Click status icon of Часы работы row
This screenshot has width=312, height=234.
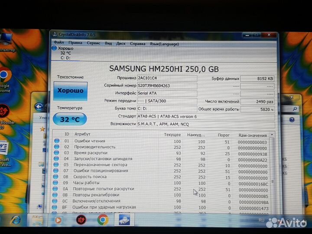55,182
